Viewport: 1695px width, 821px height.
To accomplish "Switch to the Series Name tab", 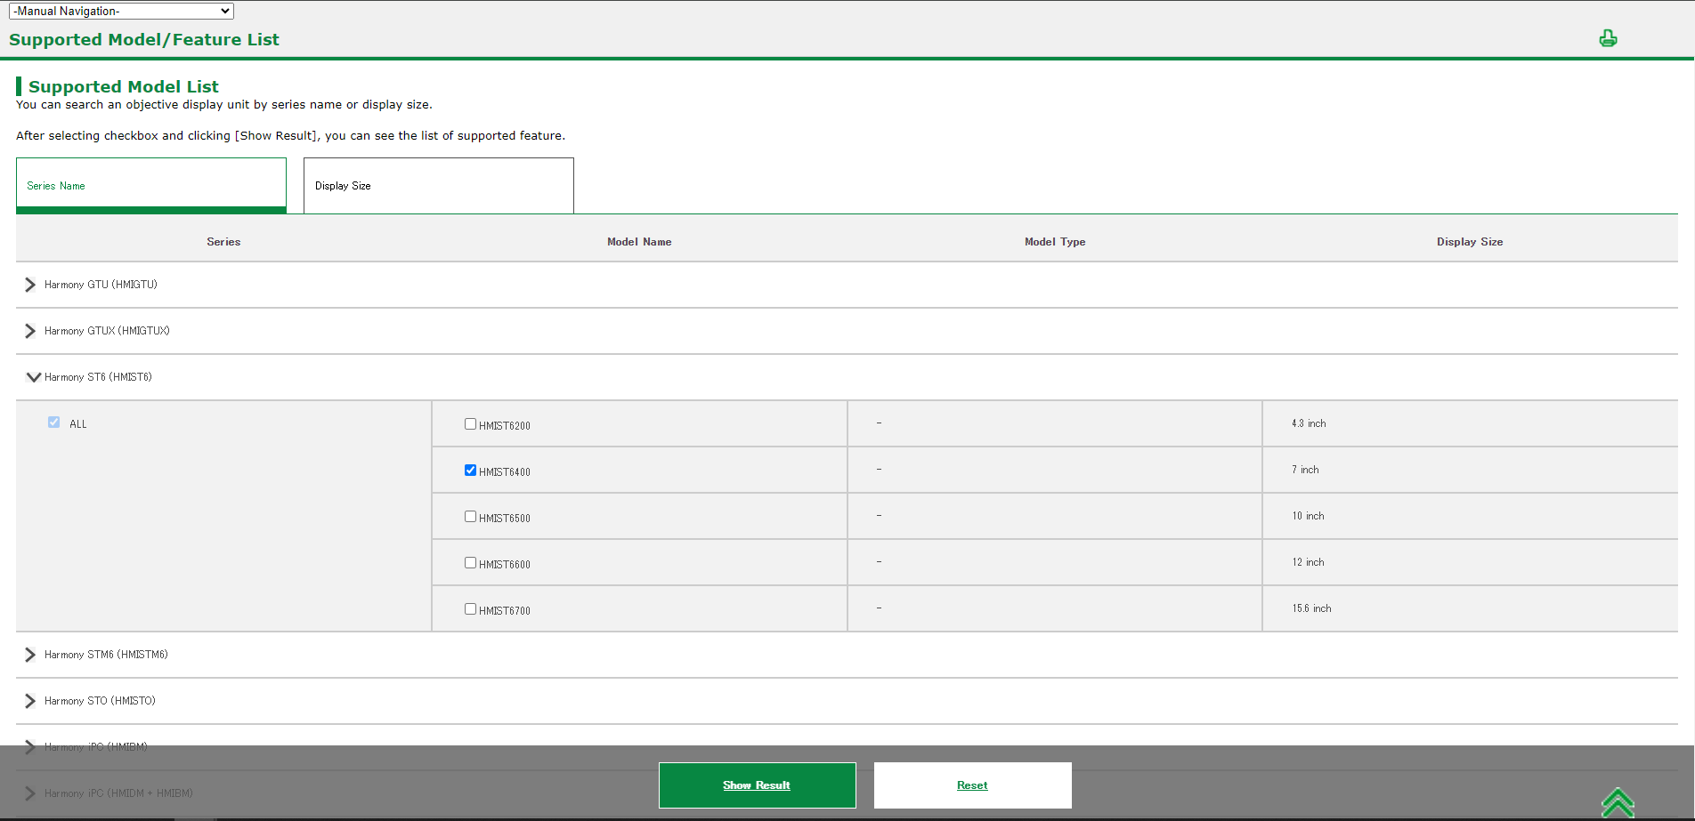I will click(x=151, y=186).
